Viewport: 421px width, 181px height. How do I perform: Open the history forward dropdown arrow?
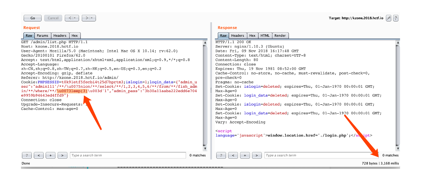93,18
